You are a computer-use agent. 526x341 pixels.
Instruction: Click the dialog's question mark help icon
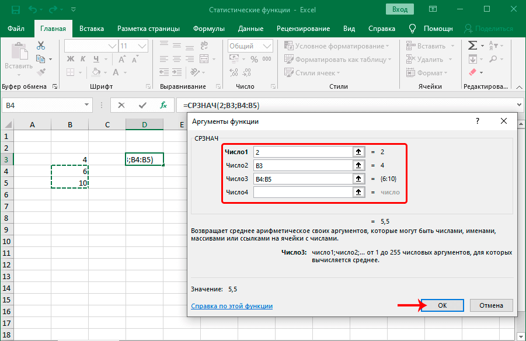coord(478,121)
